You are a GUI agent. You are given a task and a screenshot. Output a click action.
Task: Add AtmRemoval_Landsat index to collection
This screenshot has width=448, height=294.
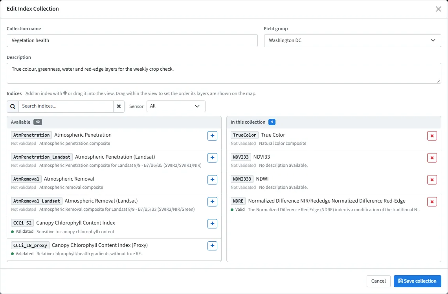(x=212, y=202)
